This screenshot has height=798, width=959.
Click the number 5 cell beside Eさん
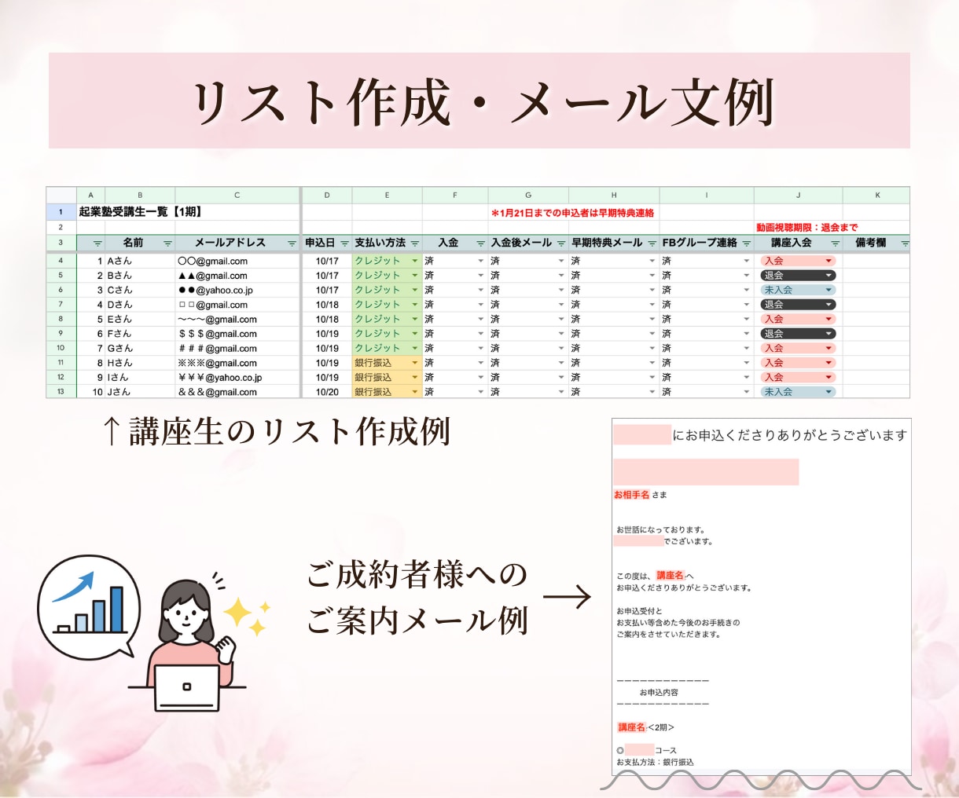tap(90, 319)
